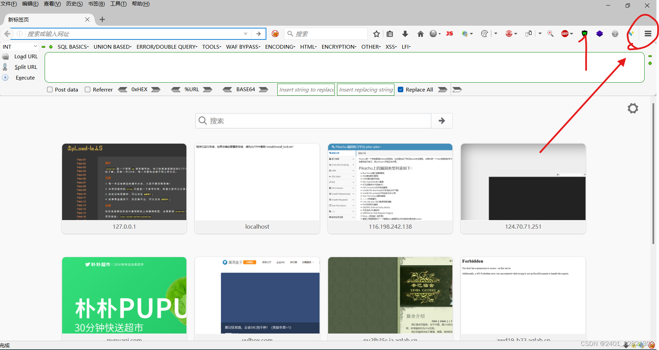The image size is (659, 350).
Task: Click the HackBar green minus icon near INT
Action: click(44, 47)
